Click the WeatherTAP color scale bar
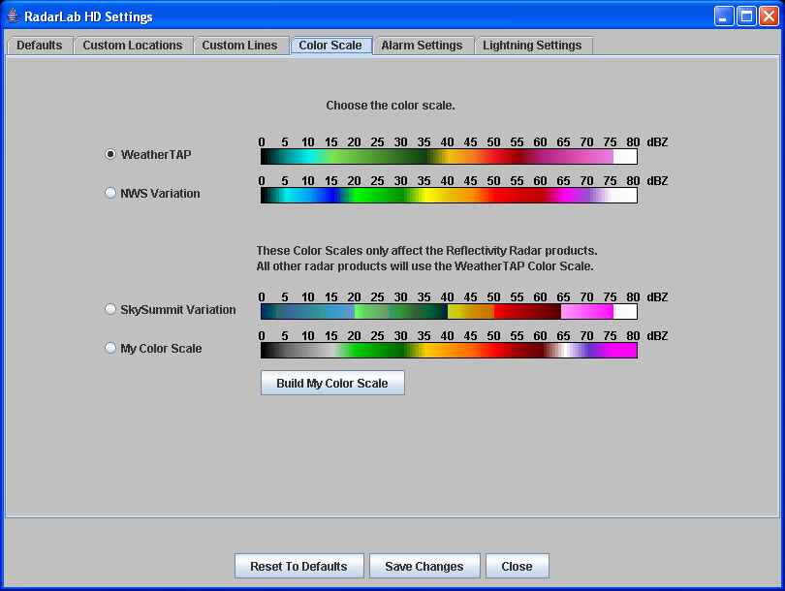Screen dimensions: 785x591 (449, 157)
